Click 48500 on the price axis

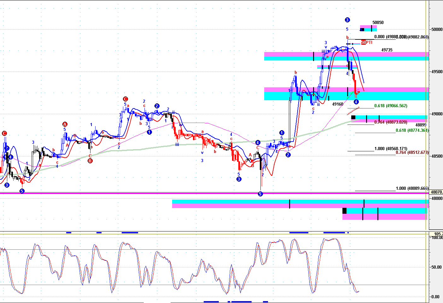tap(437, 156)
